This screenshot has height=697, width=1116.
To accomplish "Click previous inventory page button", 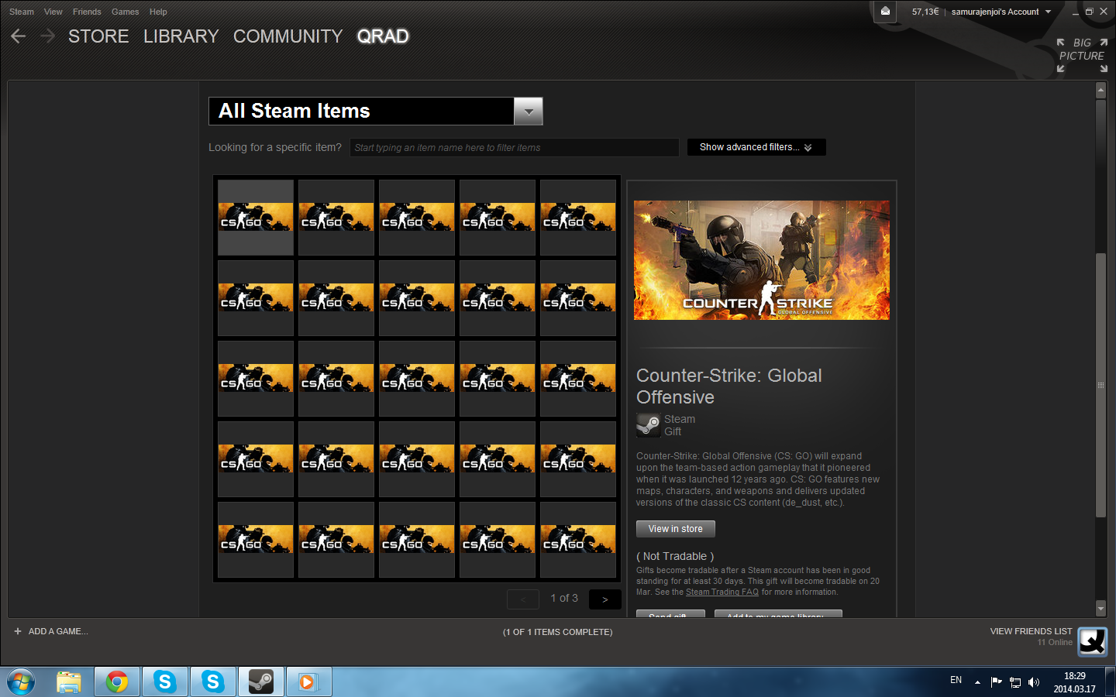I will (523, 599).
